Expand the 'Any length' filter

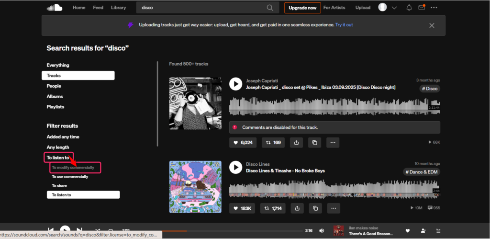pyautogui.click(x=58, y=148)
